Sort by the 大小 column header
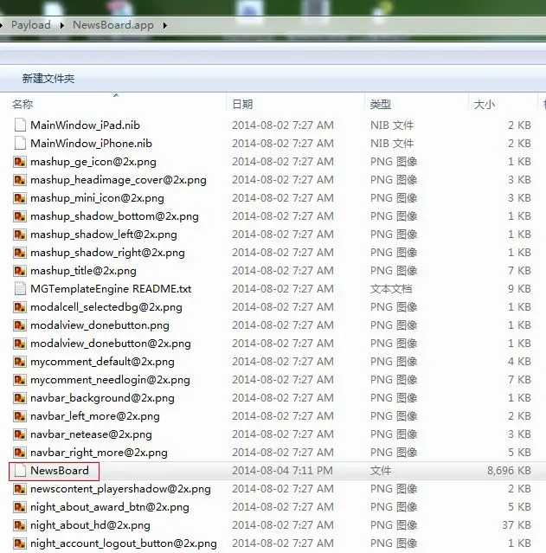Image resolution: width=546 pixels, height=553 pixels. coord(485,105)
